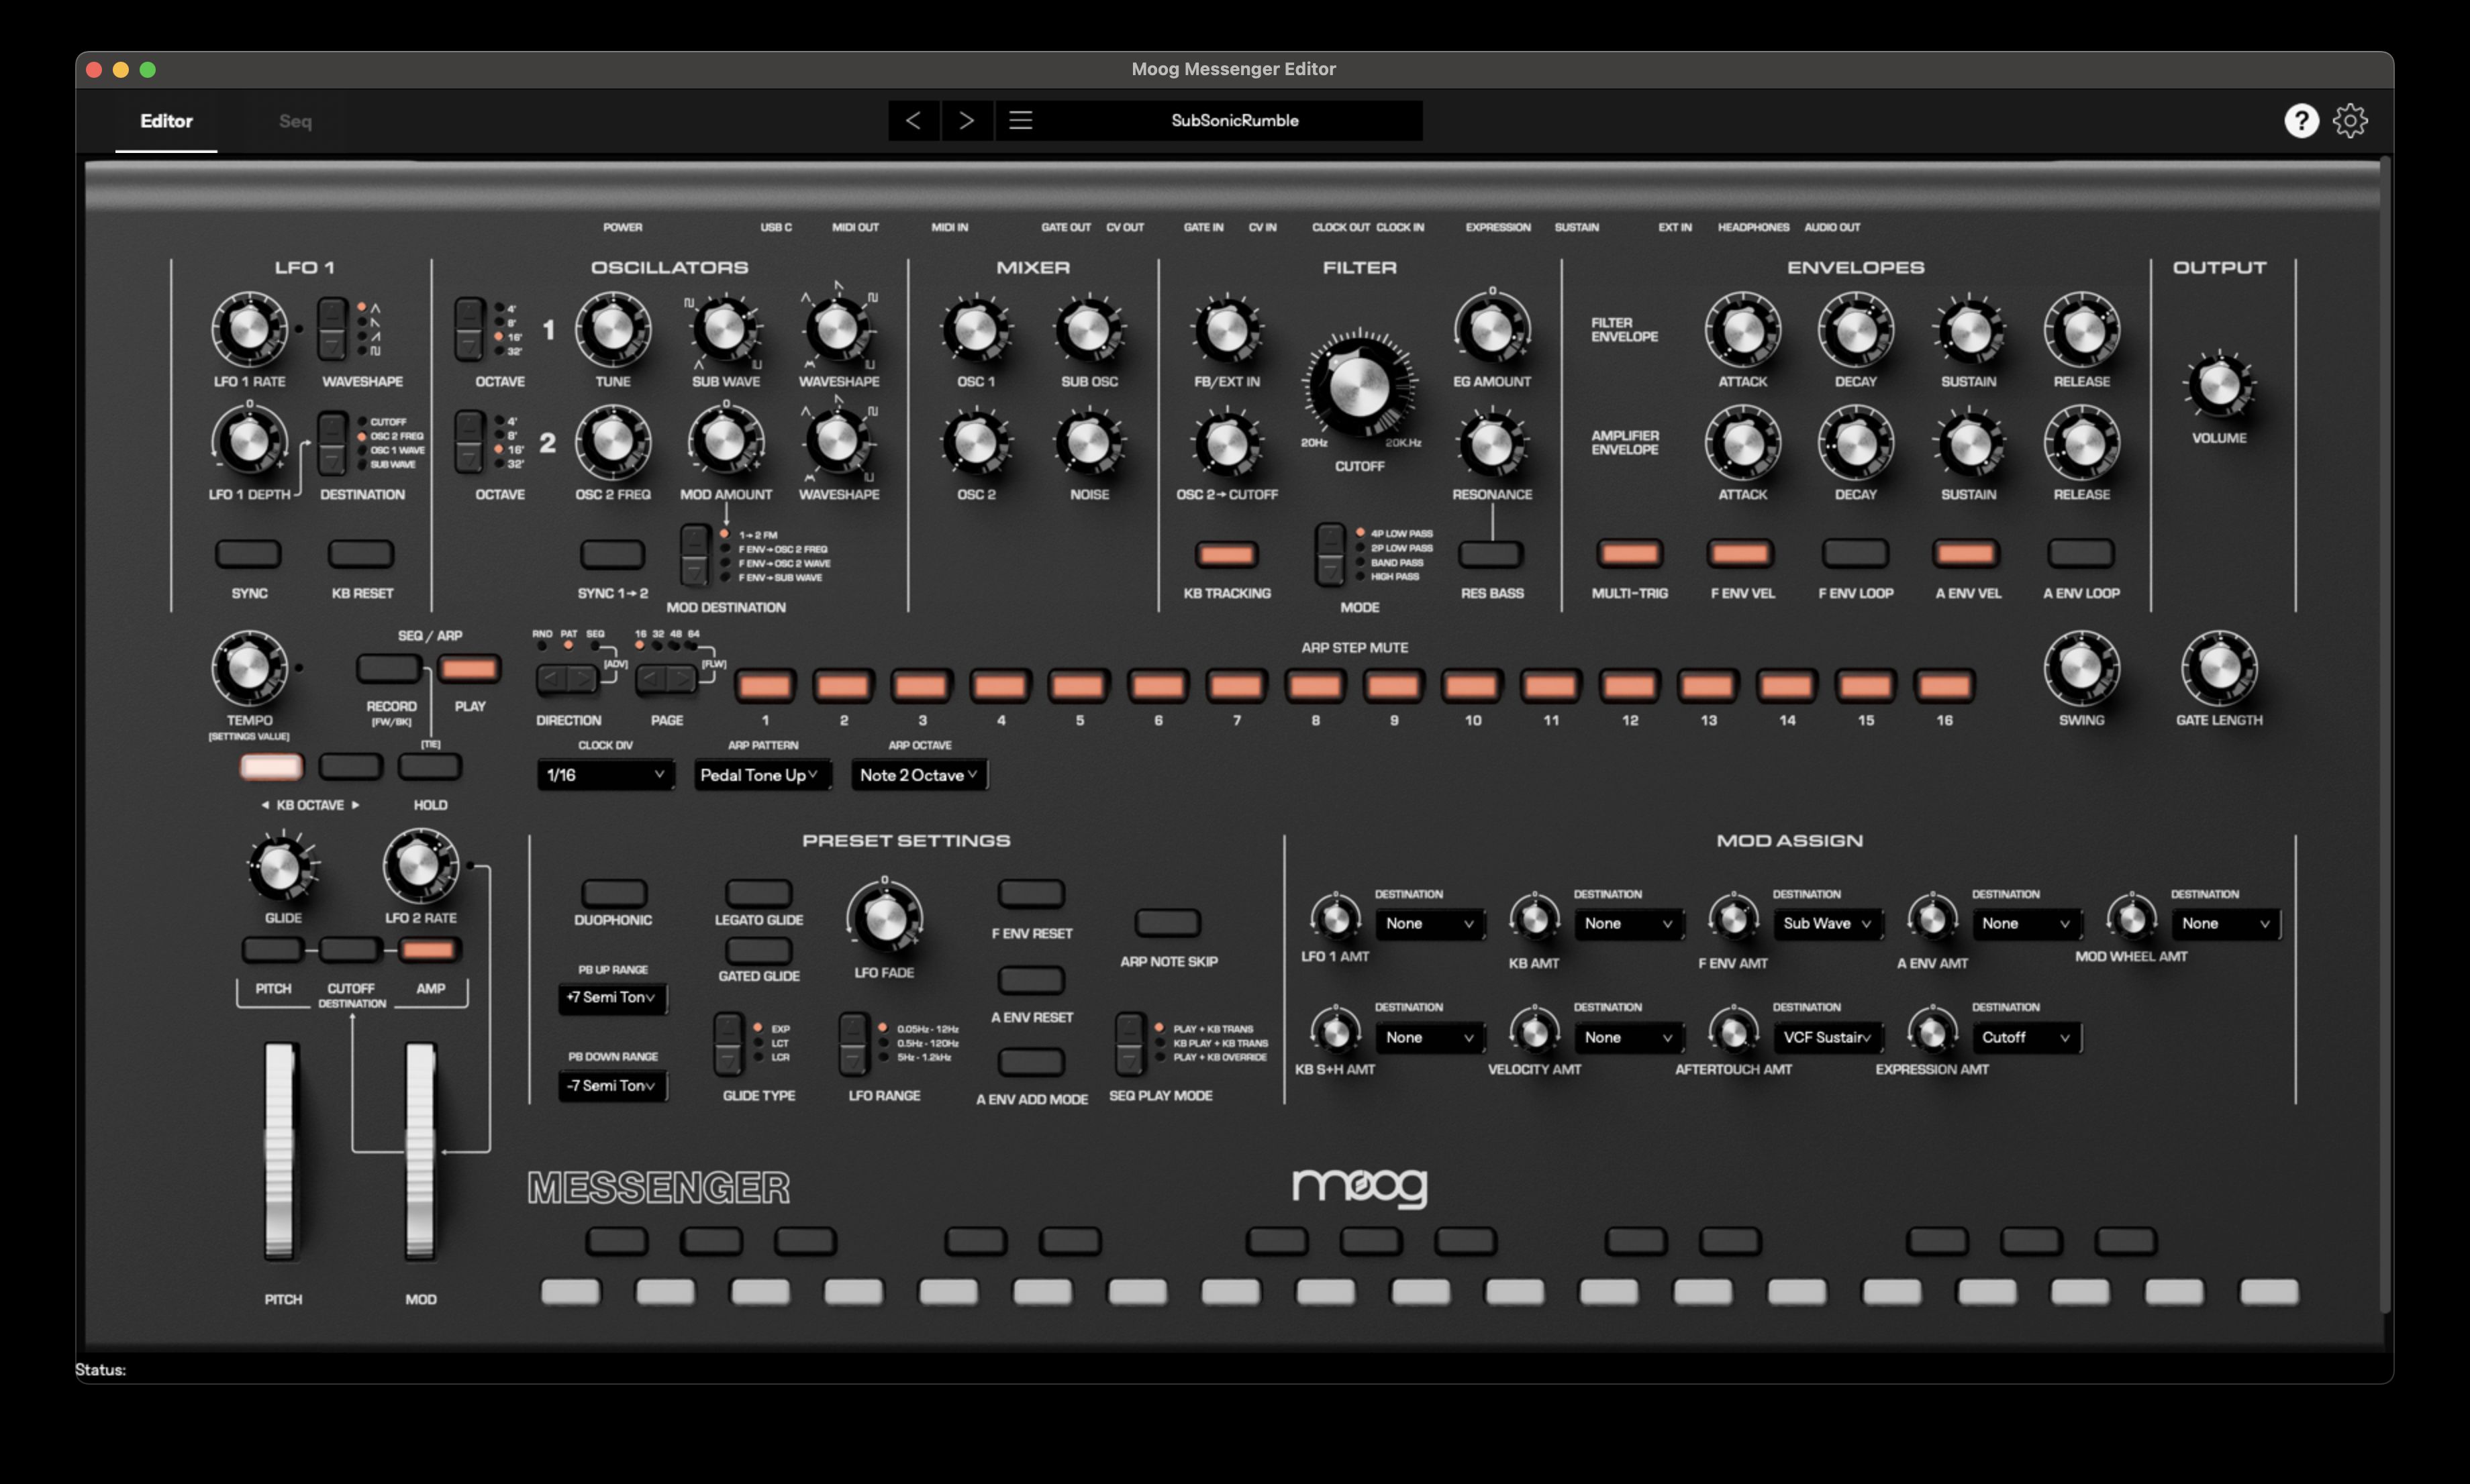Image resolution: width=2470 pixels, height=1484 pixels.
Task: Load the next preset with the right arrow
Action: pos(967,120)
